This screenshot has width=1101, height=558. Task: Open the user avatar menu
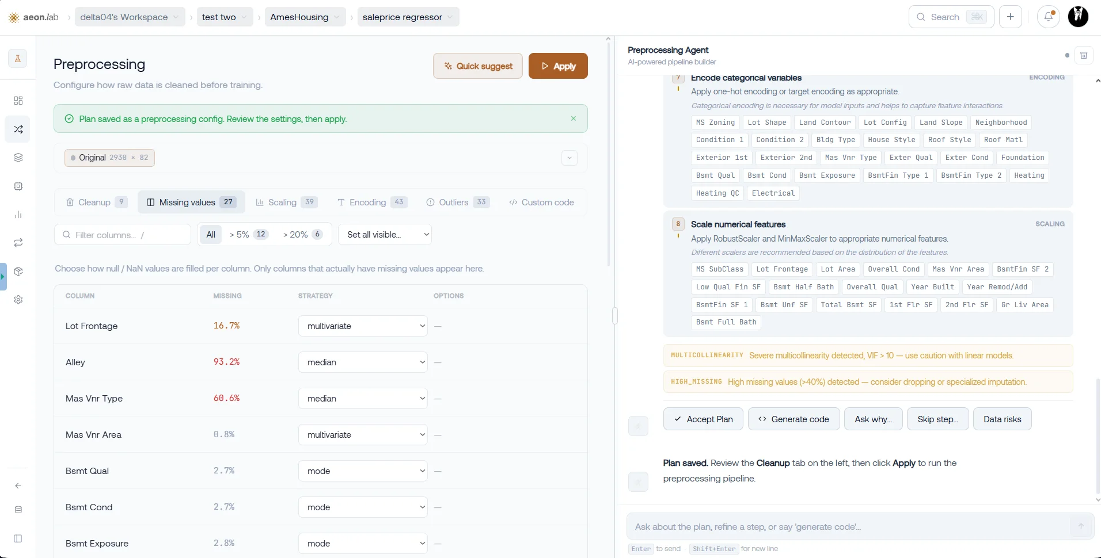pos(1078,17)
